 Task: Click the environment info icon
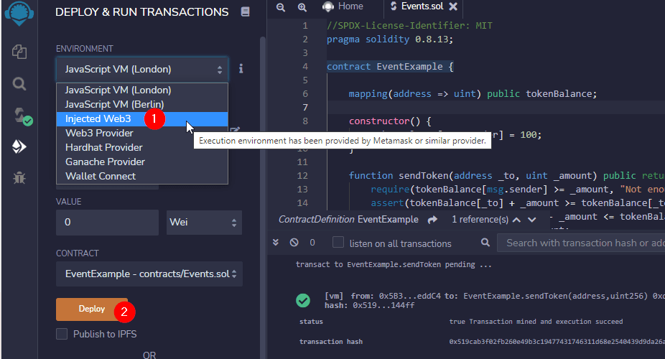click(x=241, y=69)
